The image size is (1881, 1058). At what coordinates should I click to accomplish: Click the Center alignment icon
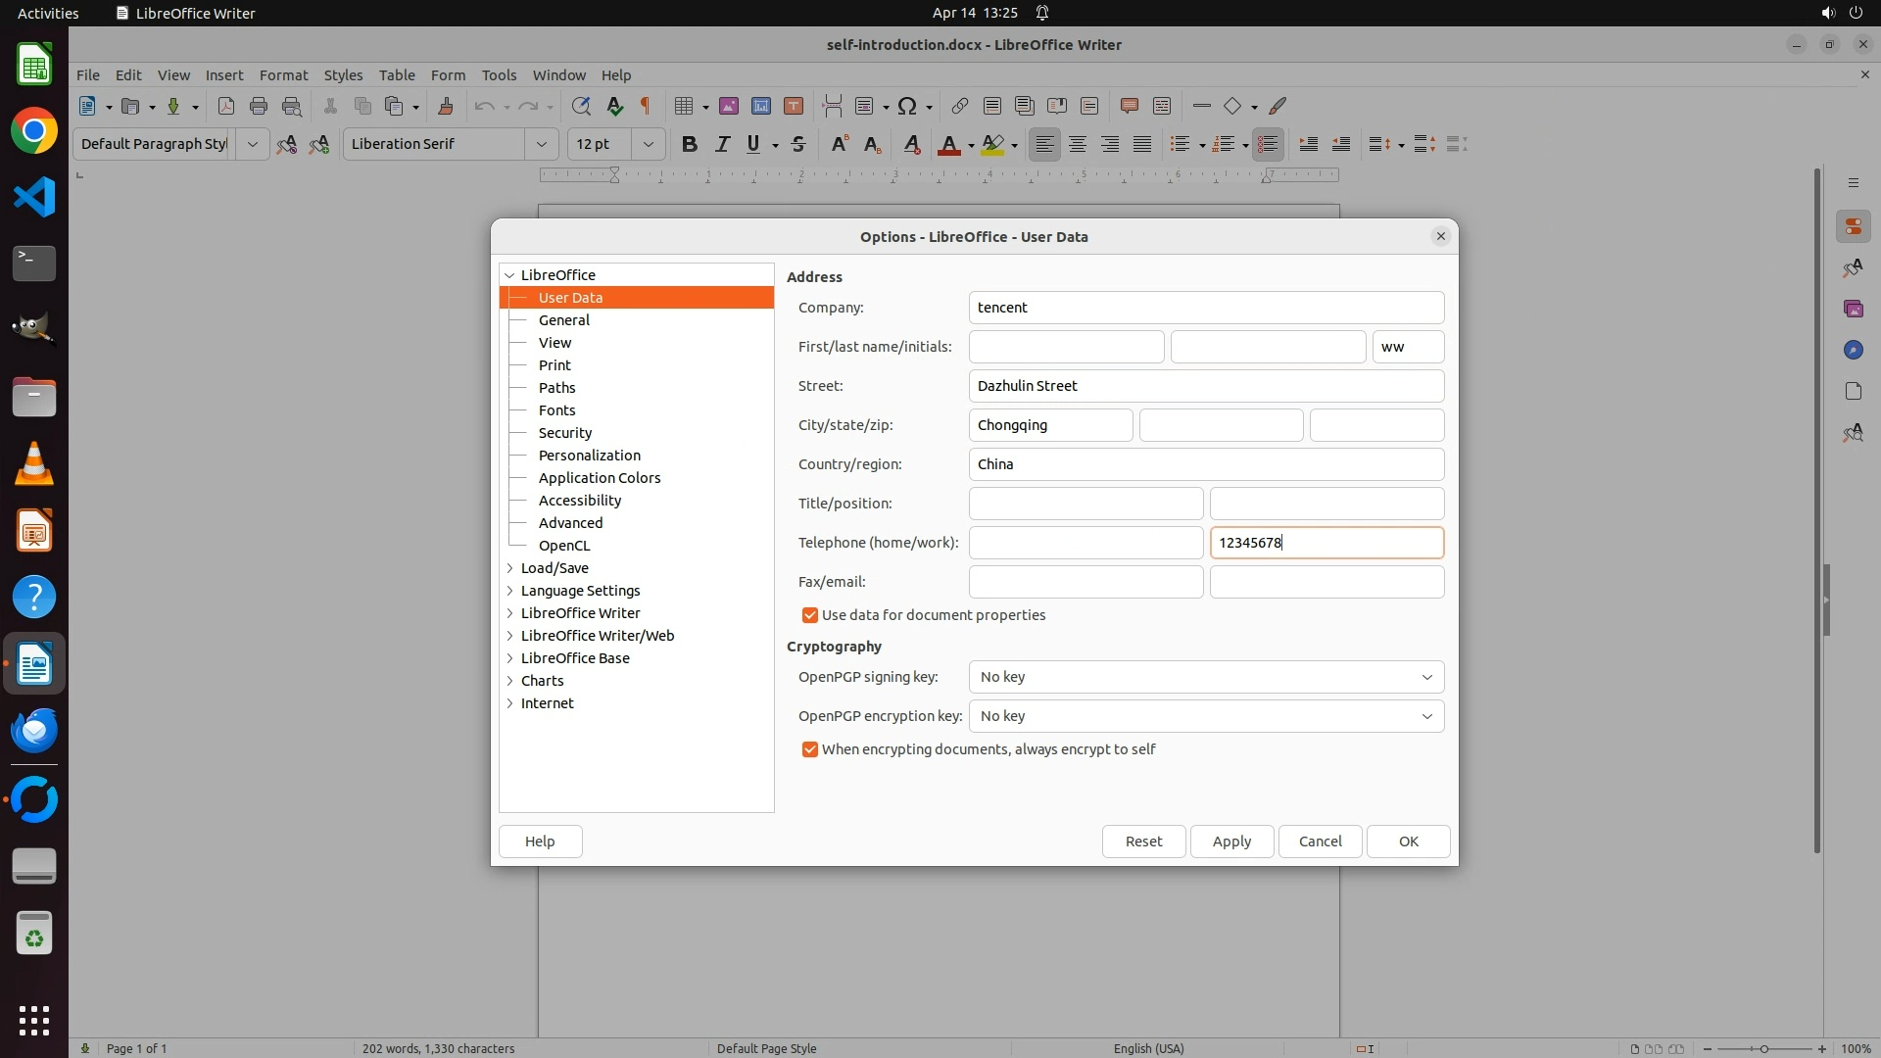point(1078,144)
